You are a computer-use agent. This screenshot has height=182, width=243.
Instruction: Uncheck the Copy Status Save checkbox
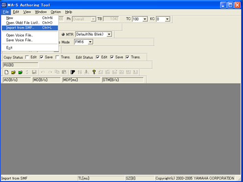42,57
